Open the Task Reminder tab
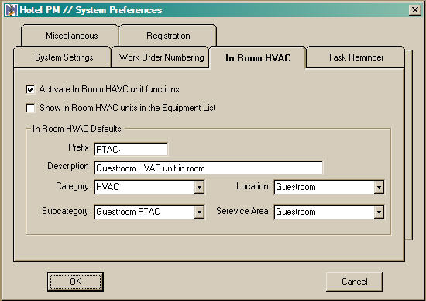Viewport: 426px width, 301px height. click(x=356, y=57)
